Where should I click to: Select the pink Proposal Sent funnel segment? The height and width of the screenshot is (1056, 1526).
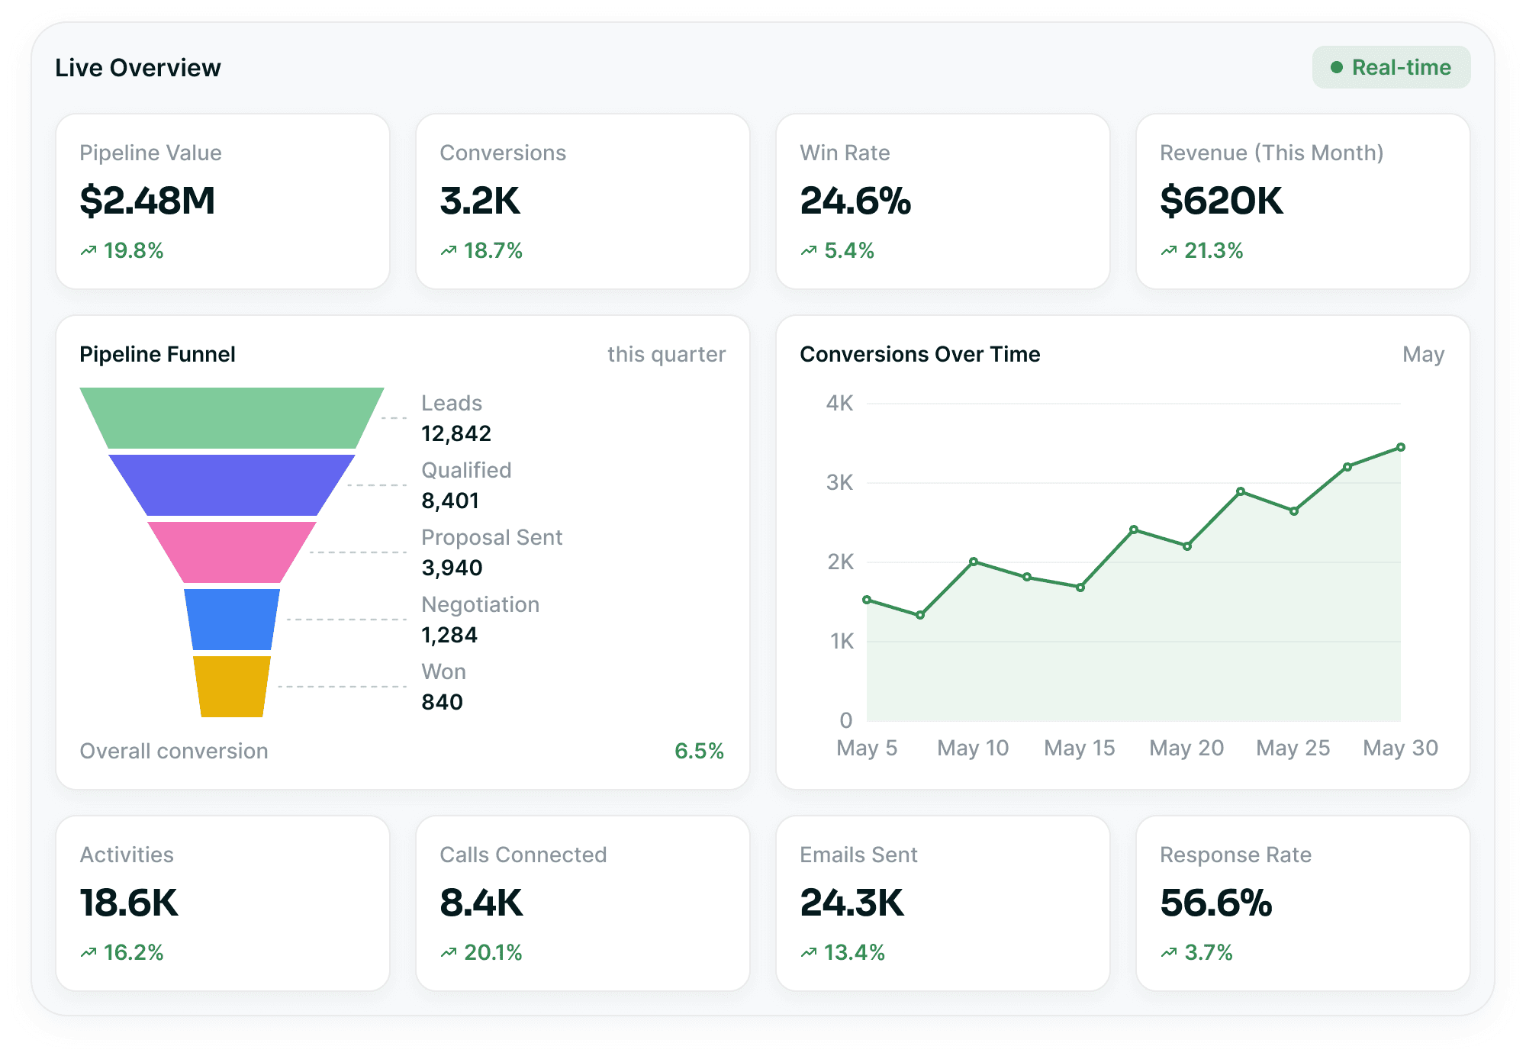tap(232, 552)
